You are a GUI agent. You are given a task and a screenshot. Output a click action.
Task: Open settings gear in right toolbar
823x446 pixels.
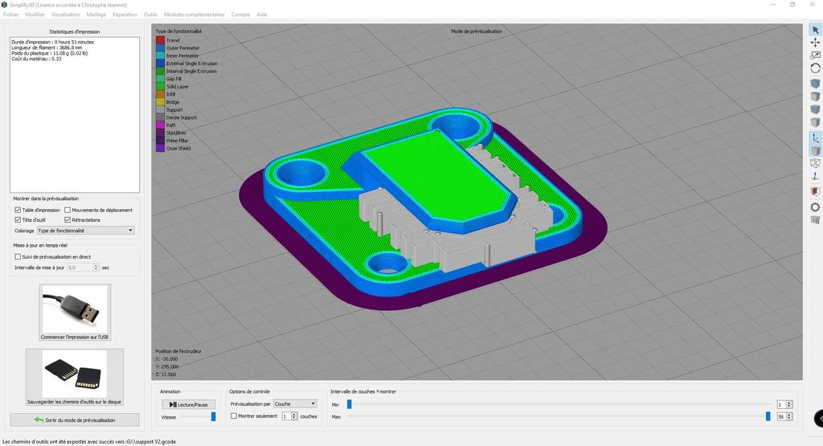(x=815, y=207)
